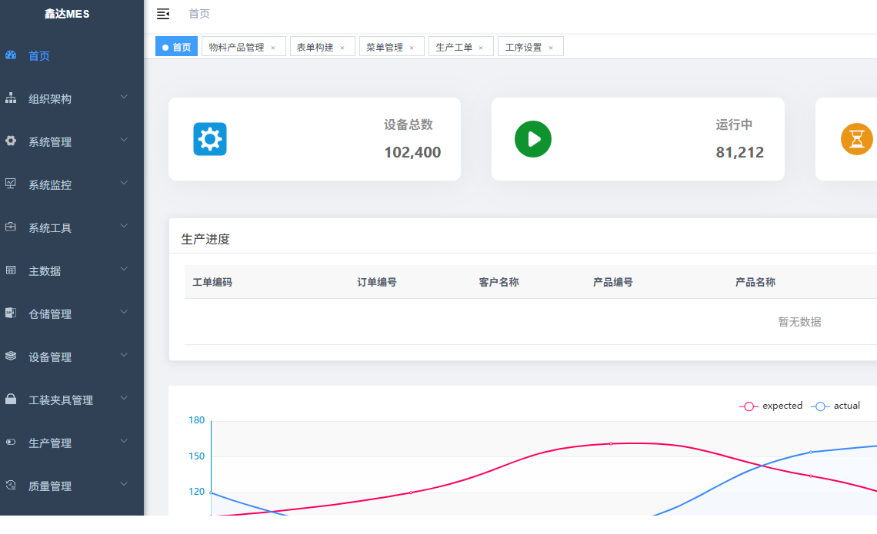Close the 工序设置 tab
The width and height of the screenshot is (877, 534).
click(x=551, y=48)
